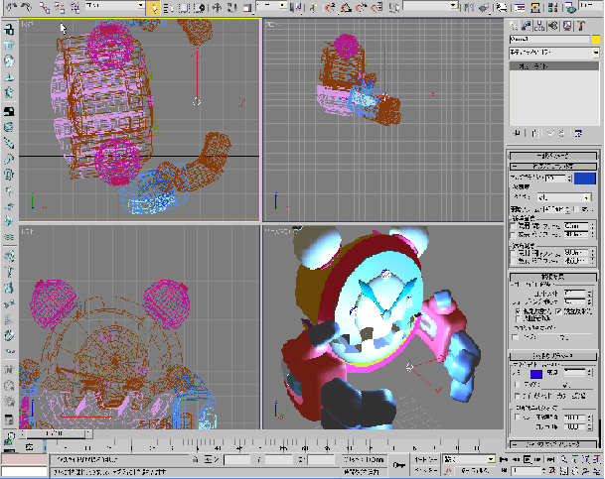Click the Go to Start playback button

tap(503, 459)
